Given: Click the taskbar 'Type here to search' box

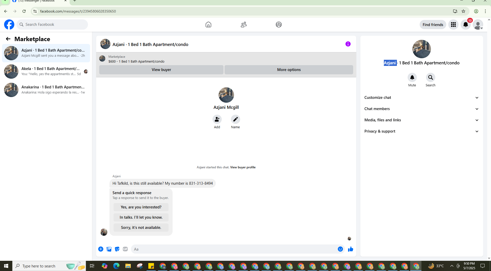Looking at the screenshot, I should [x=49, y=266].
